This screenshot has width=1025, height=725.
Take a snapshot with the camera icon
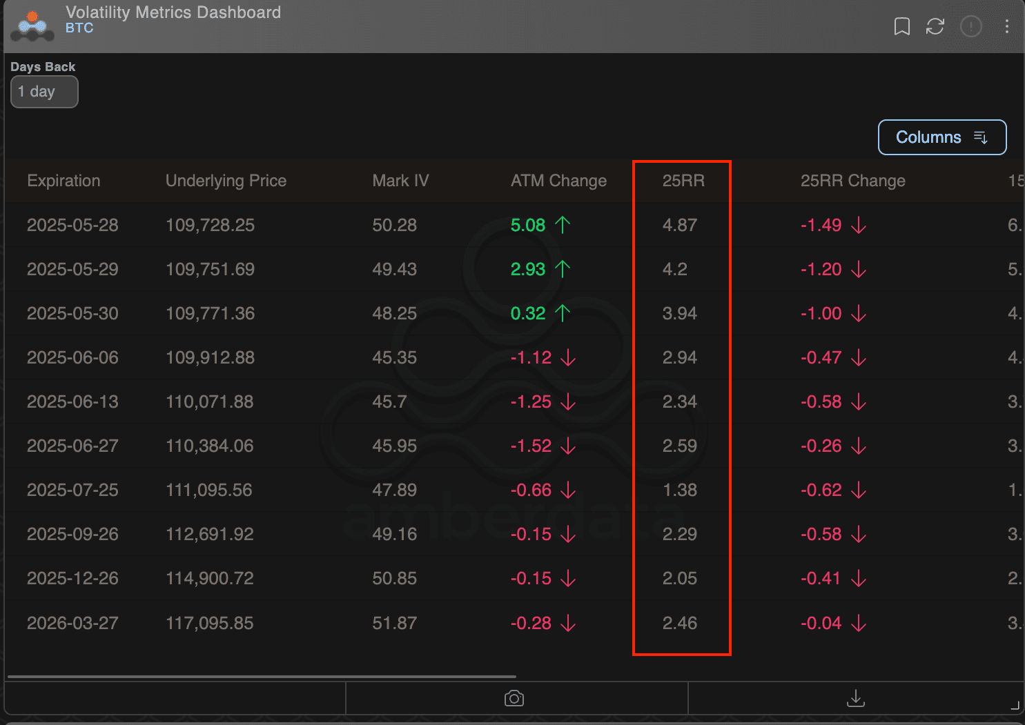coord(514,699)
